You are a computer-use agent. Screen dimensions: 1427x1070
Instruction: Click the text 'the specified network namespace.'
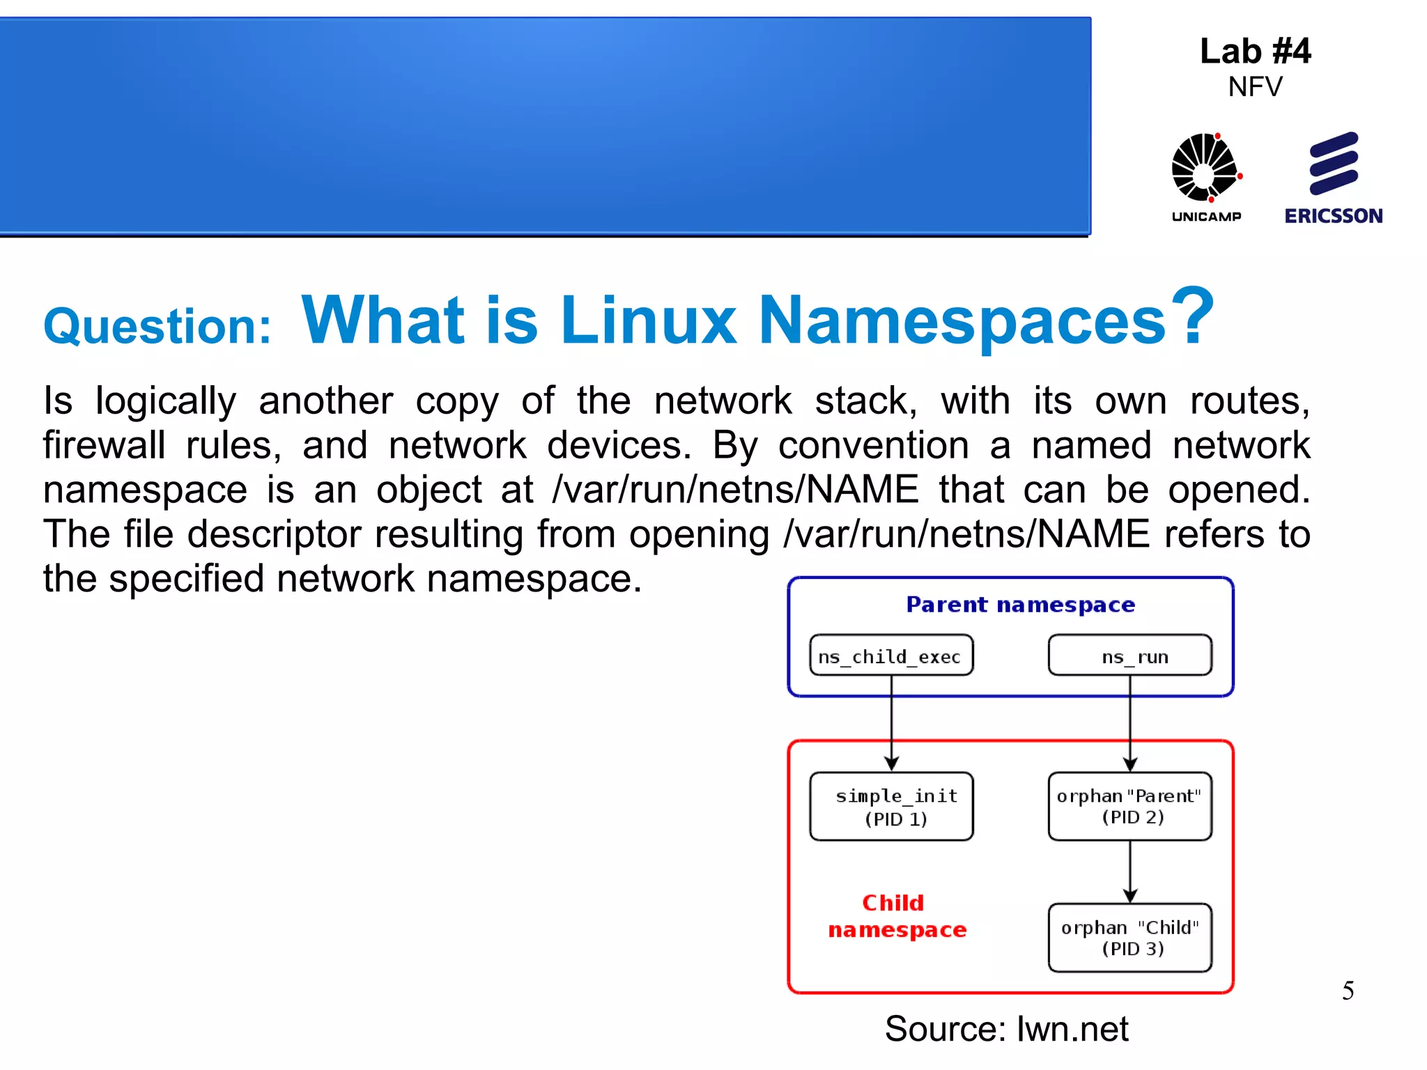point(342,579)
